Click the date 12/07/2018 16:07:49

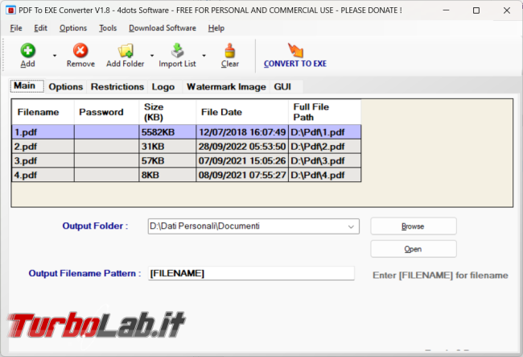click(242, 132)
